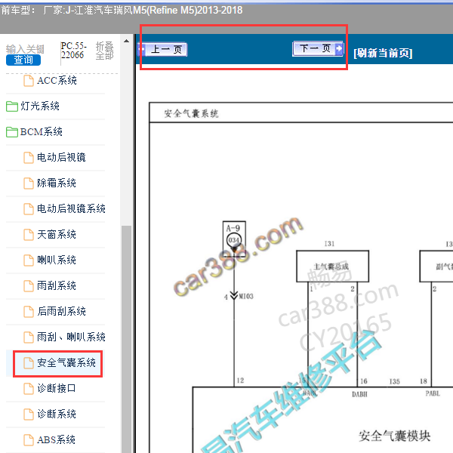Open the 后雨刮系统 document
The width and height of the screenshot is (453, 453).
coord(61,311)
